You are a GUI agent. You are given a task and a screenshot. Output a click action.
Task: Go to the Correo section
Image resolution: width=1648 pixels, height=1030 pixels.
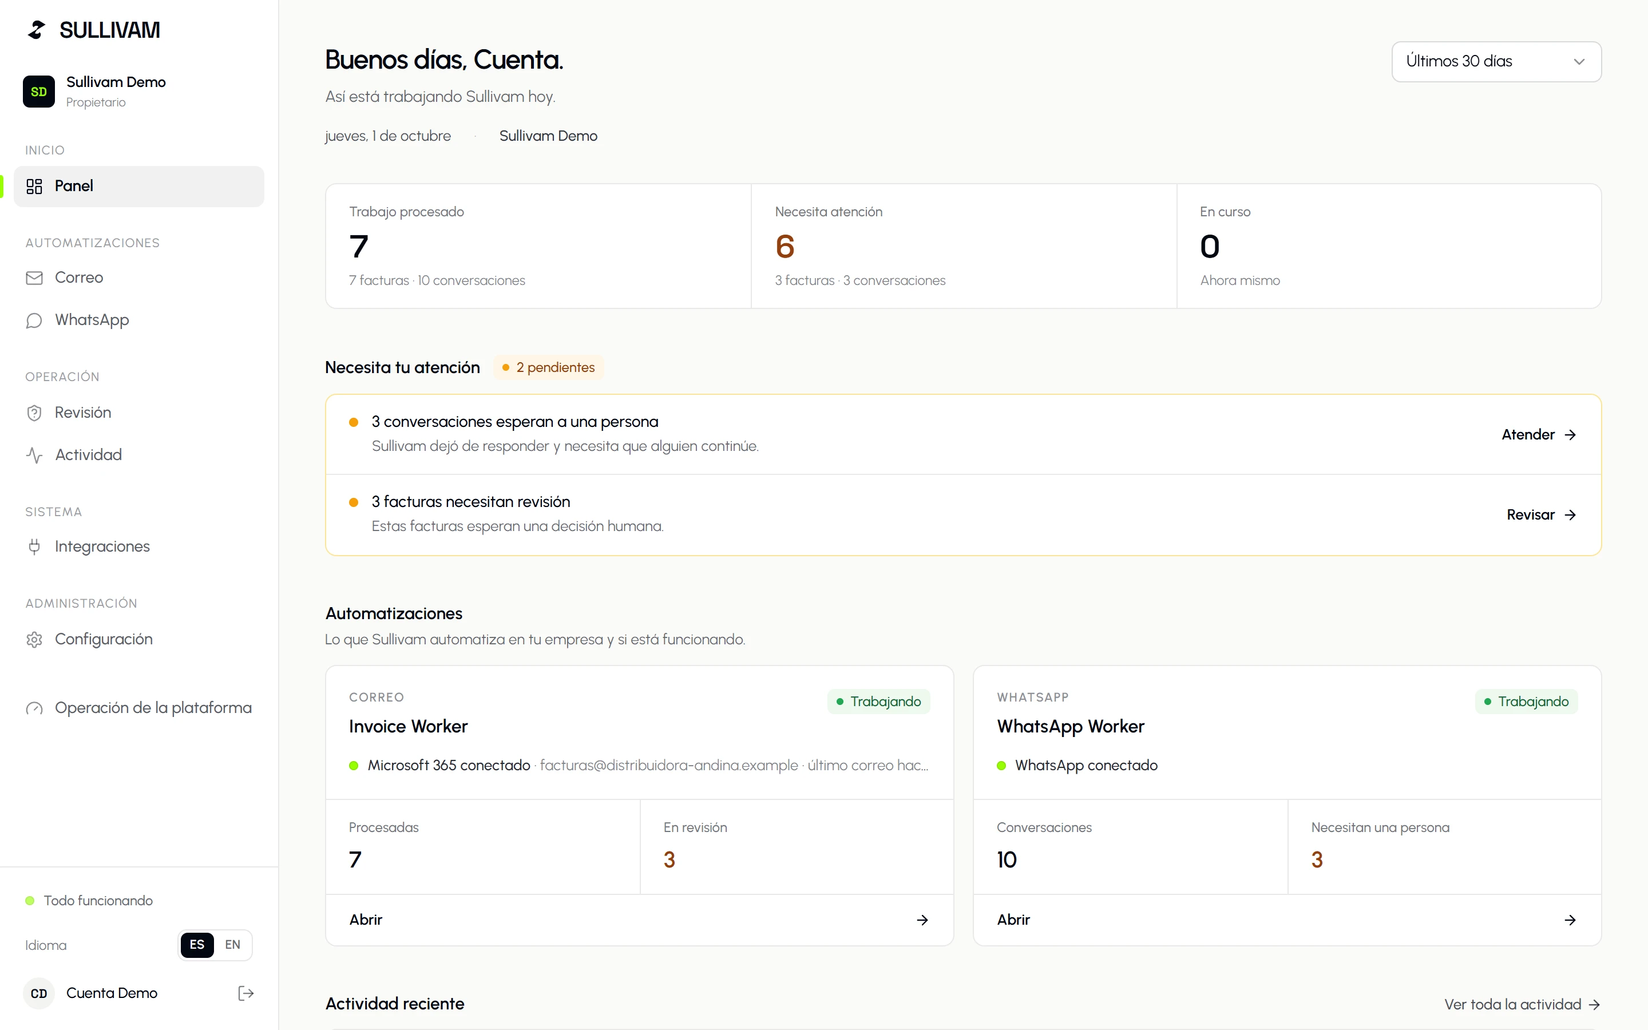(139, 278)
